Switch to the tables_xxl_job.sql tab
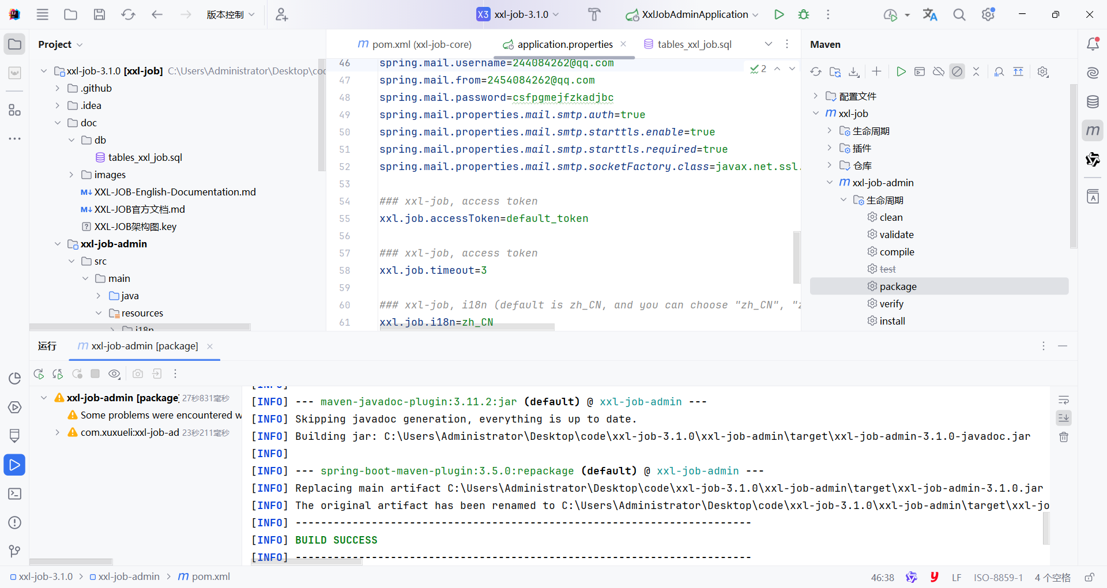 tap(694, 44)
